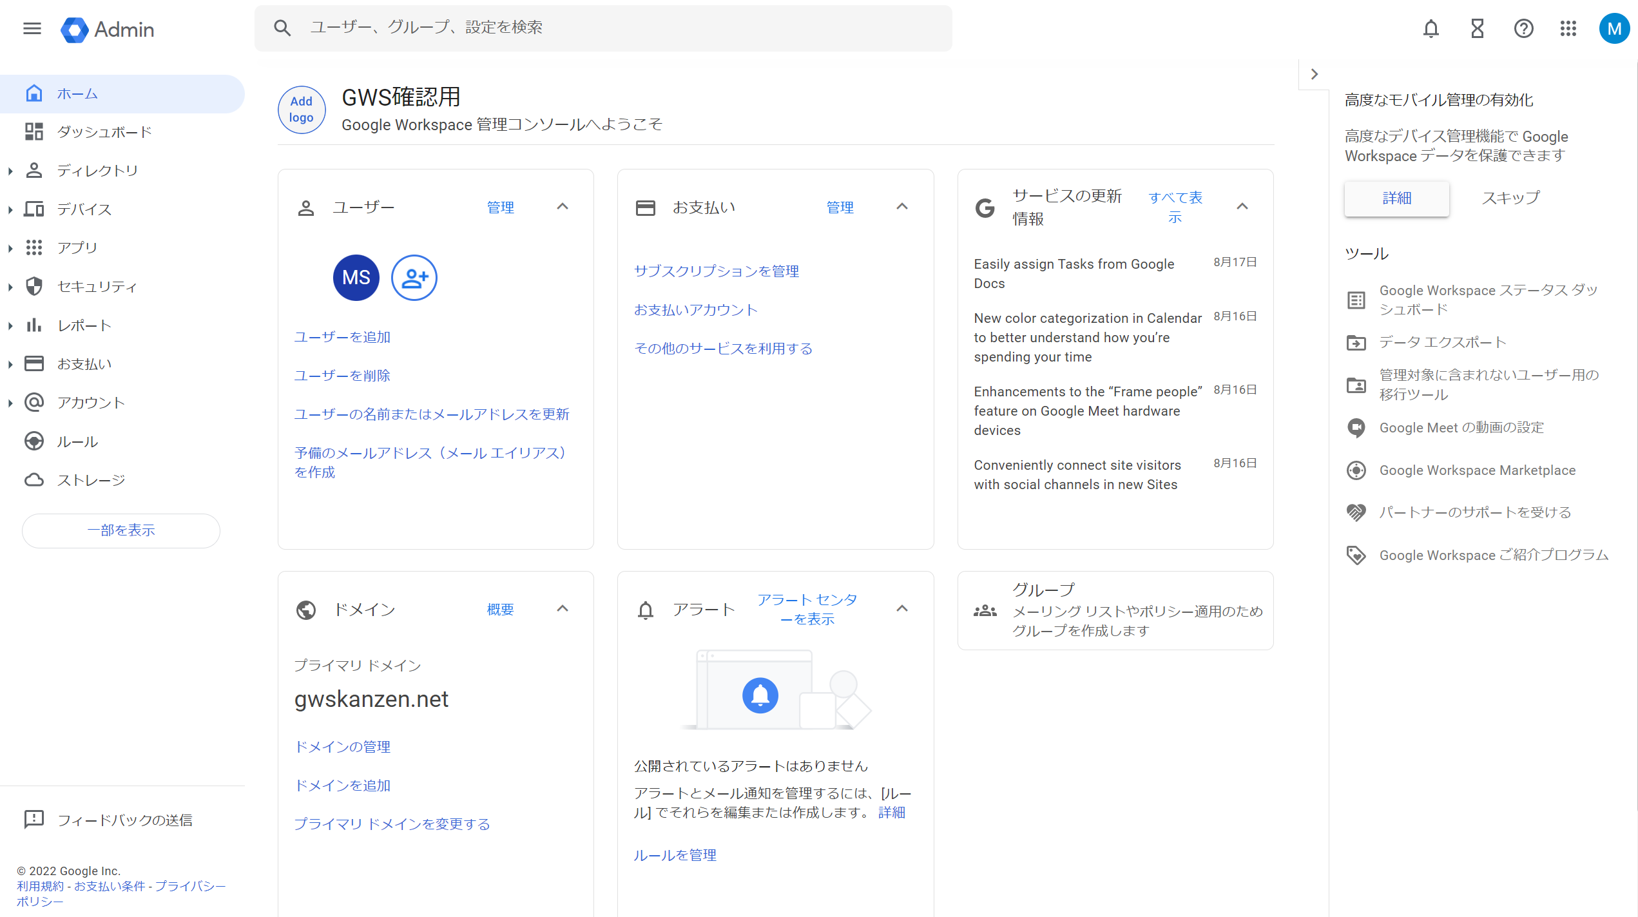
Task: Open お支払いアカウント link
Action: (x=695, y=310)
